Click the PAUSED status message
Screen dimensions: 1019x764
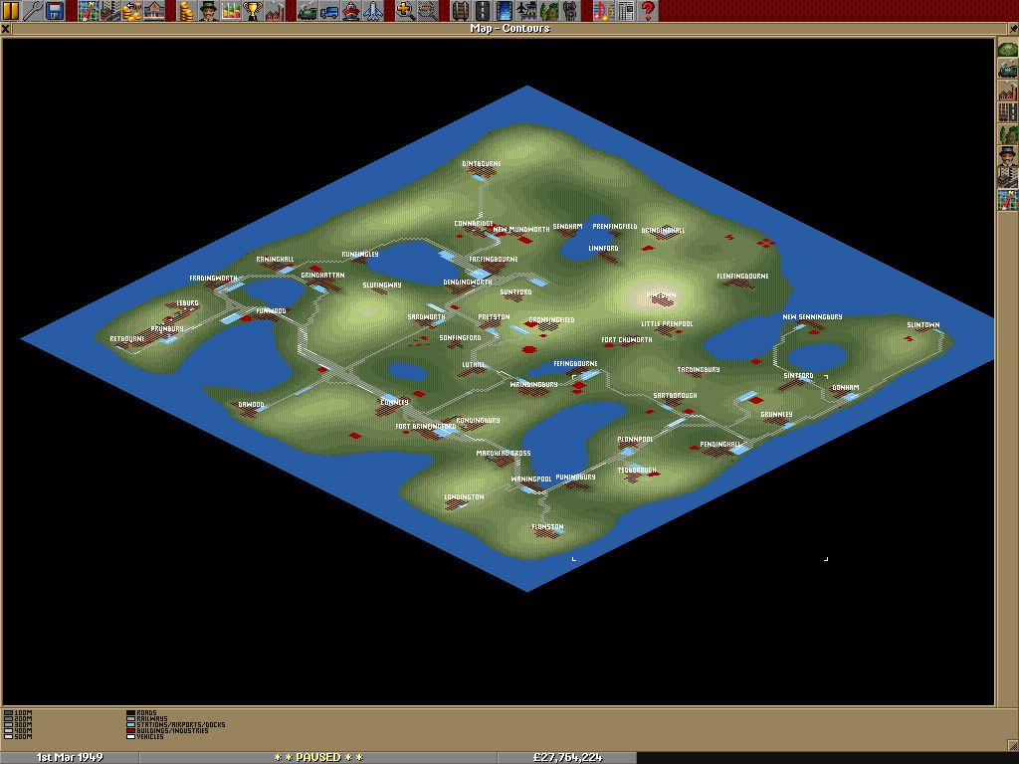[318, 757]
